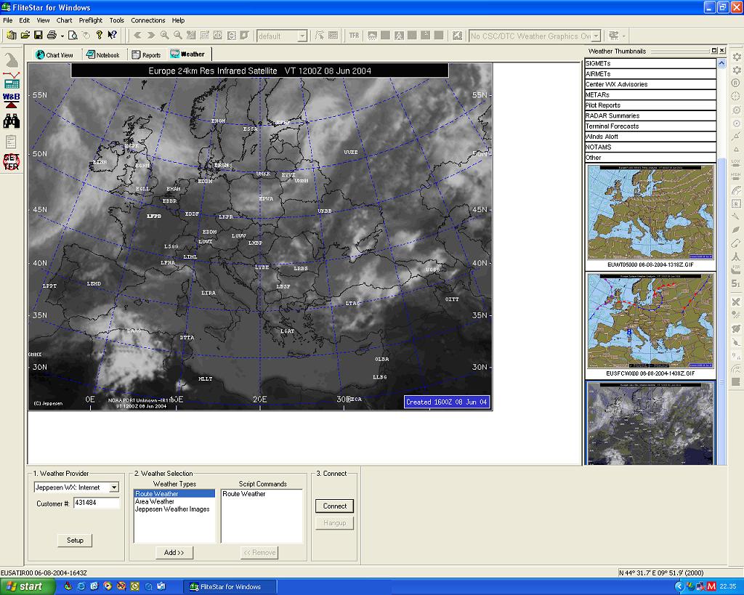This screenshot has height=595, width=744.
Task: Click the Add >> button
Action: (x=174, y=552)
